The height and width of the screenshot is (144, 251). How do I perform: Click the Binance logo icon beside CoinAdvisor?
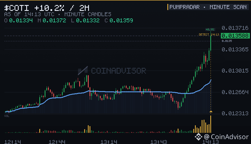199,137
